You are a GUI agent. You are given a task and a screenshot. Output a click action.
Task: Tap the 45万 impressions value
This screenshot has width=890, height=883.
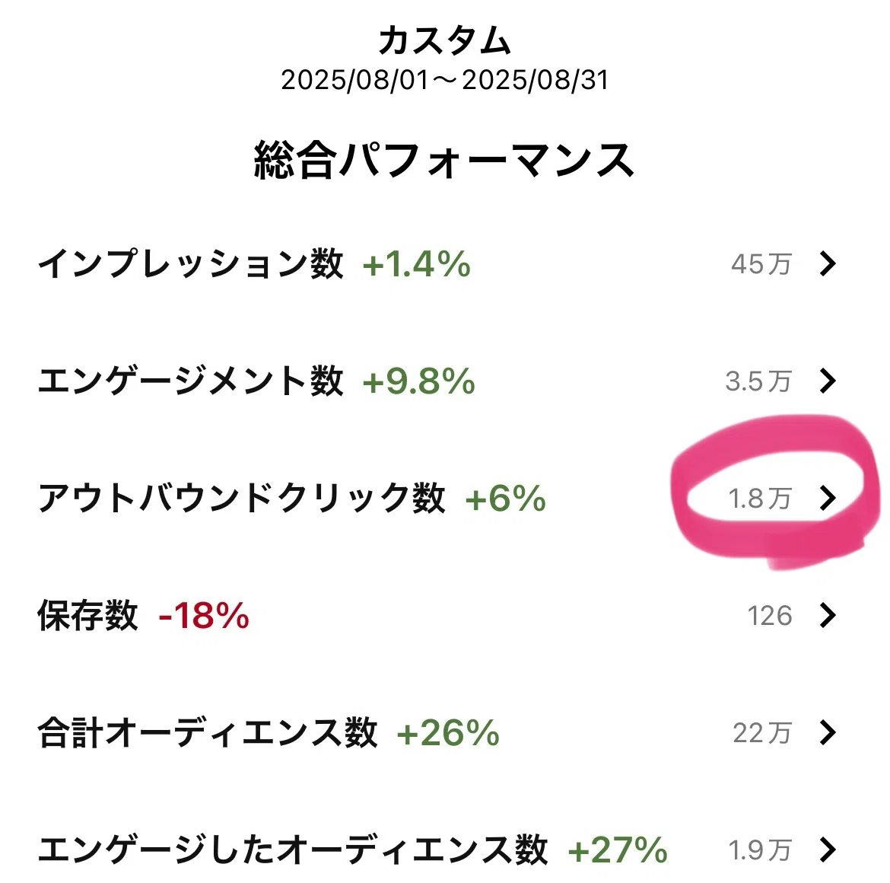(x=761, y=264)
